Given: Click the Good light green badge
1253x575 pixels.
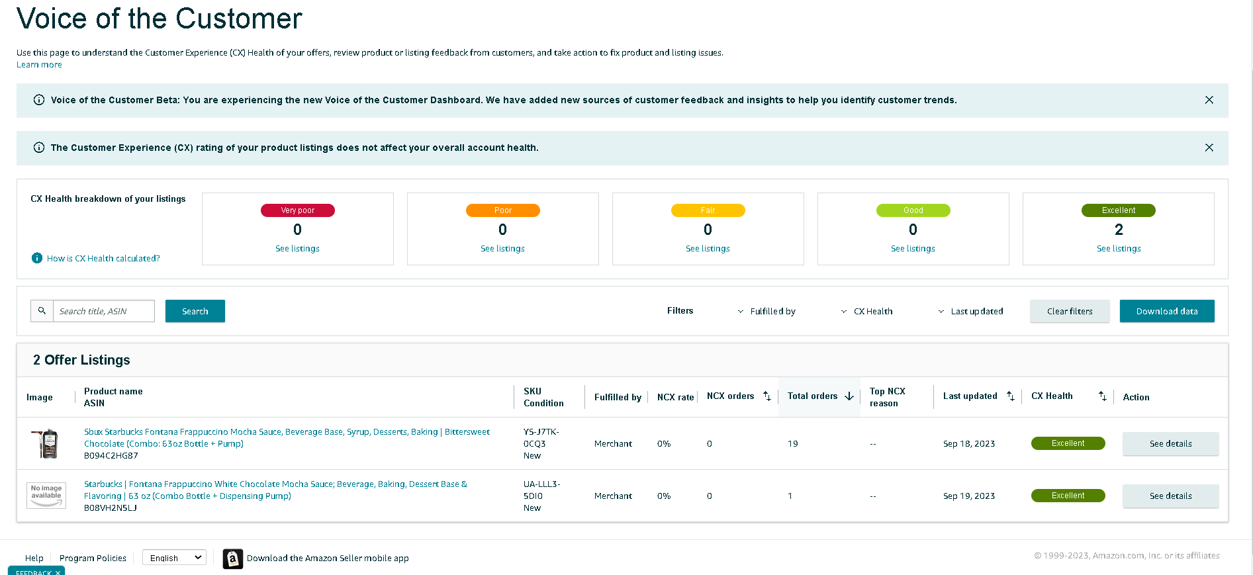Looking at the screenshot, I should pyautogui.click(x=913, y=210).
